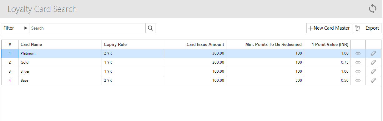Image resolution: width=383 pixels, height=121 pixels.
Task: Click the # column header
Action: click(10, 44)
